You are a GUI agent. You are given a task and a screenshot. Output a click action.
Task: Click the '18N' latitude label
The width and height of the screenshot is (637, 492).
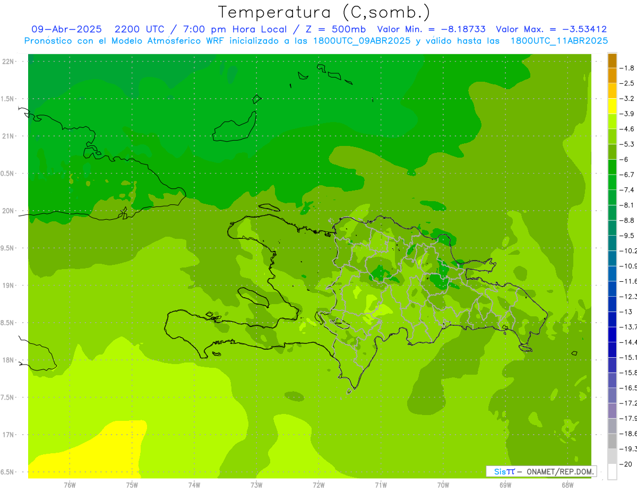8,360
